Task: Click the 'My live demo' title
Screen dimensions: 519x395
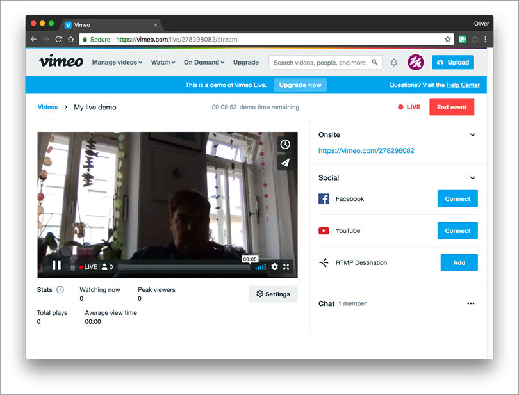Action: (95, 107)
